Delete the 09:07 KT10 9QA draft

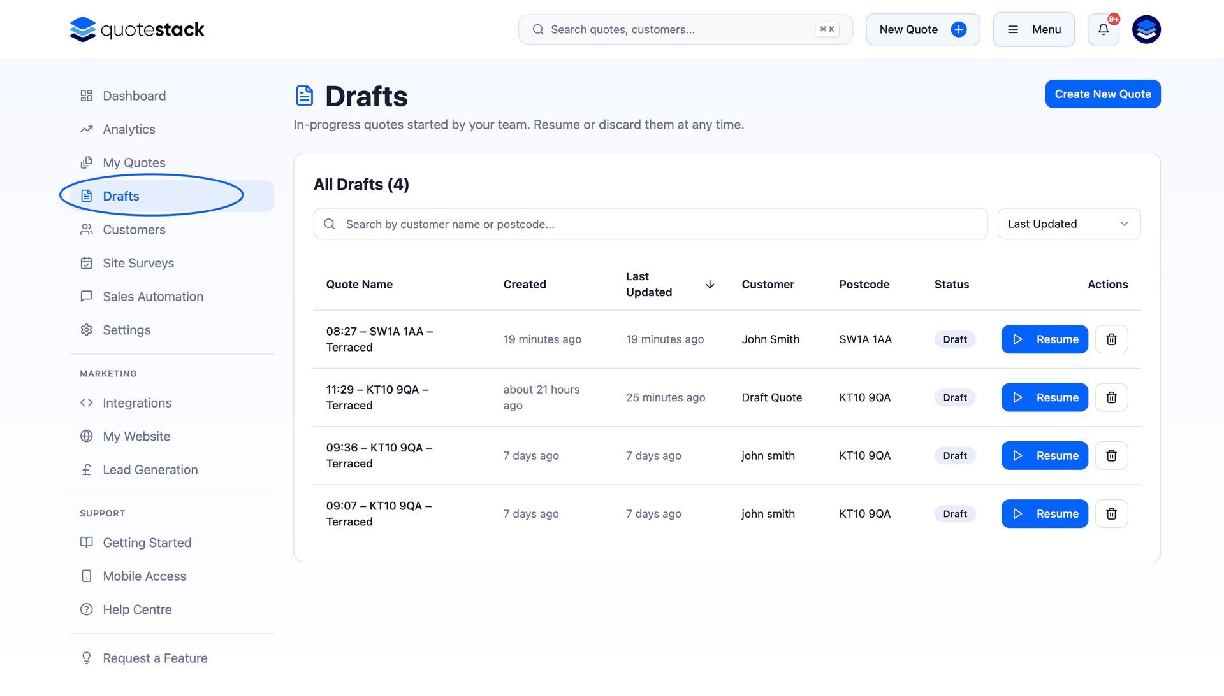pyautogui.click(x=1111, y=514)
